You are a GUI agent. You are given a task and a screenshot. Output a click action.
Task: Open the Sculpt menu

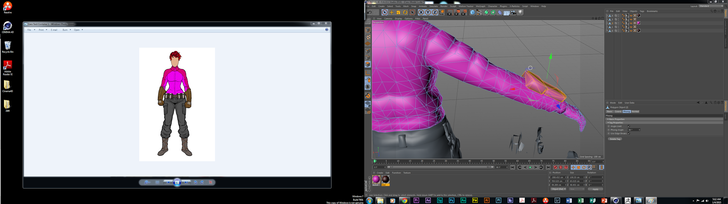(453, 6)
